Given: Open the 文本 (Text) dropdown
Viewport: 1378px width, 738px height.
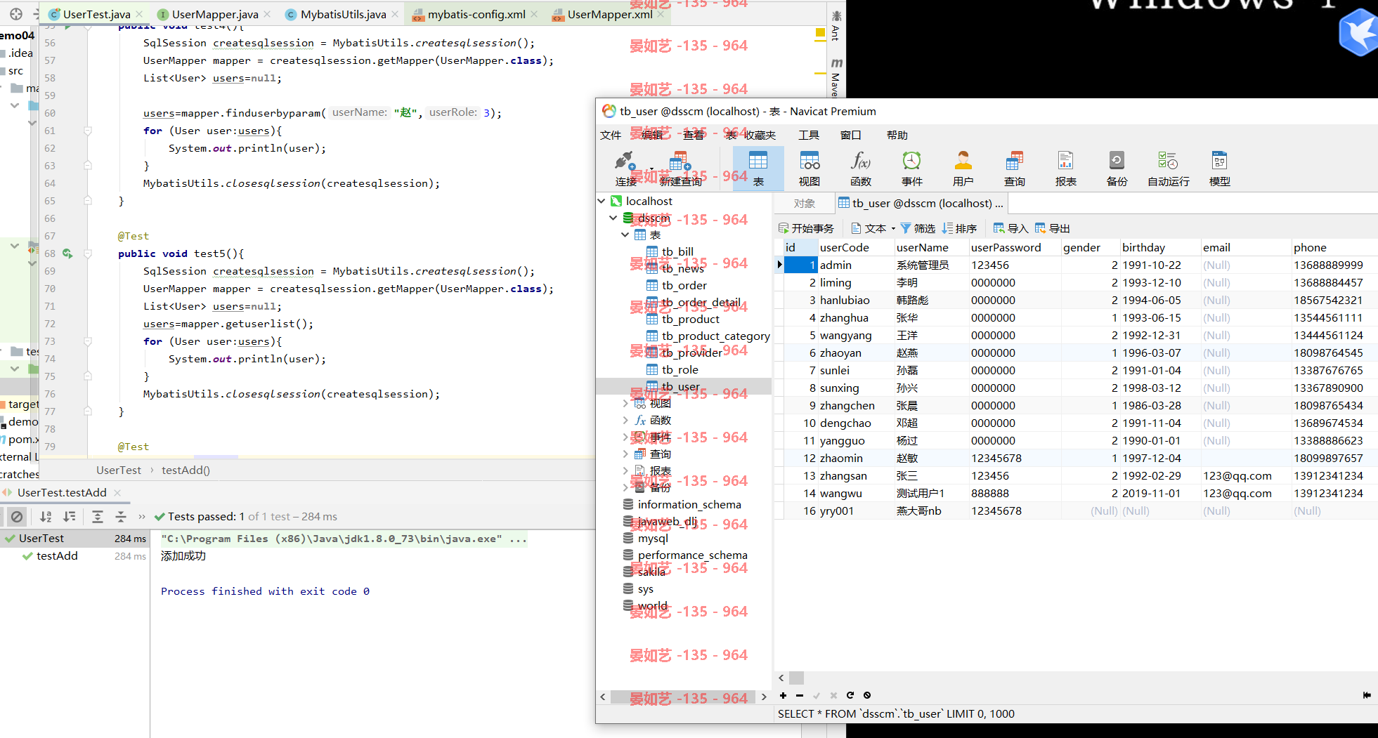Looking at the screenshot, I should pyautogui.click(x=873, y=228).
